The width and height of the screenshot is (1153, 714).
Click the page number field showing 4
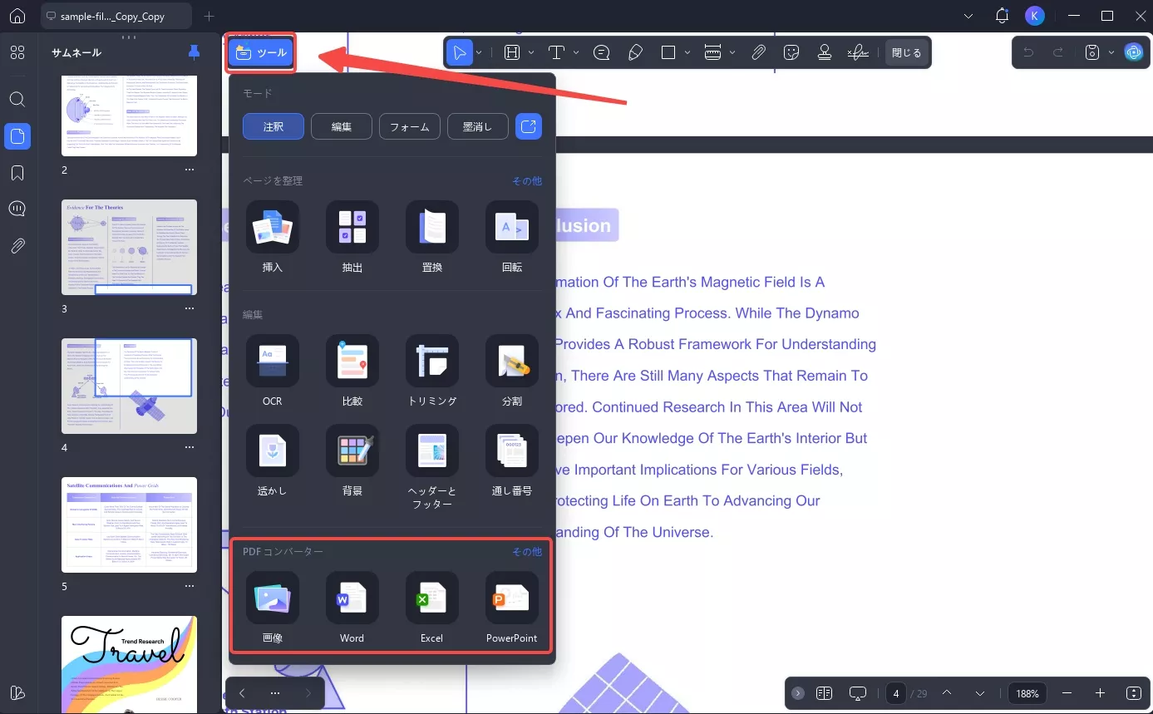pyautogui.click(x=896, y=693)
